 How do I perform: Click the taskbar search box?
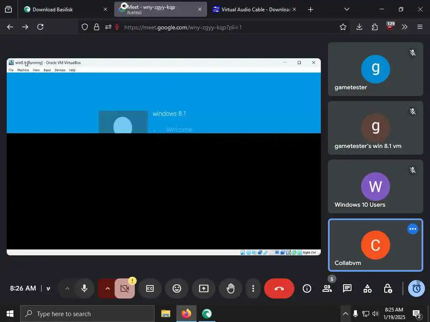coord(87,314)
